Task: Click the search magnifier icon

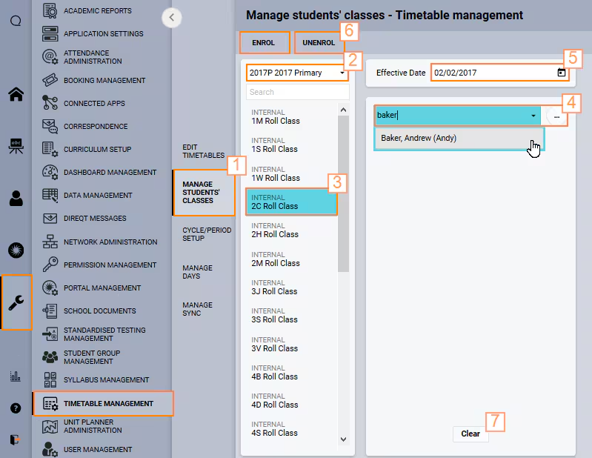Action: 16,21
